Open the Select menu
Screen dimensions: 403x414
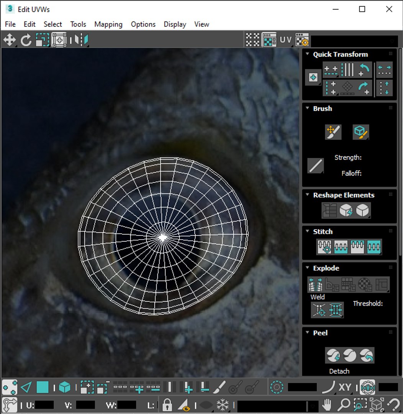tap(53, 24)
